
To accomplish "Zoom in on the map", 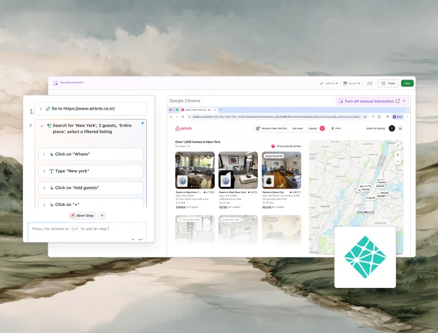I will 397,155.
